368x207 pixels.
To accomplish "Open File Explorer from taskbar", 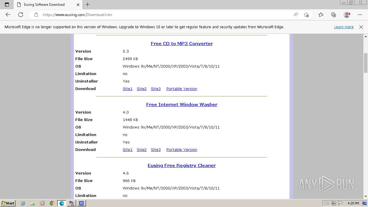I will click(32, 203).
